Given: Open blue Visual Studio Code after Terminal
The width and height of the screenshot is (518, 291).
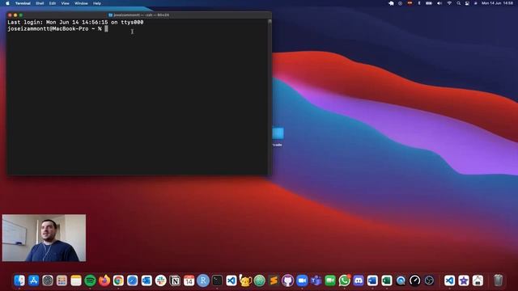Looking at the screenshot, I should coord(231,280).
